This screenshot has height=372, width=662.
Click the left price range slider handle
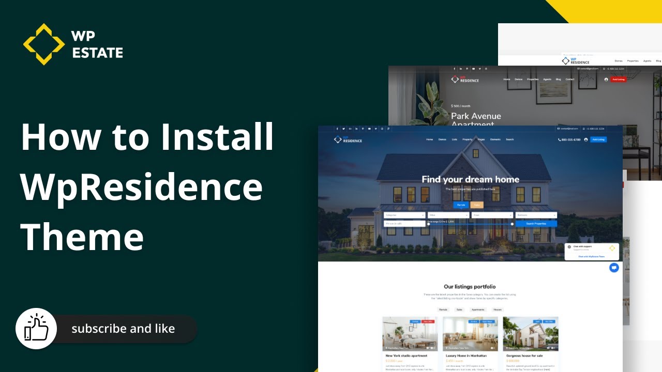(428, 224)
